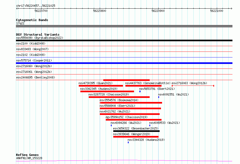Open the nsv2102 (Kidd2008) variant label

(31, 55)
